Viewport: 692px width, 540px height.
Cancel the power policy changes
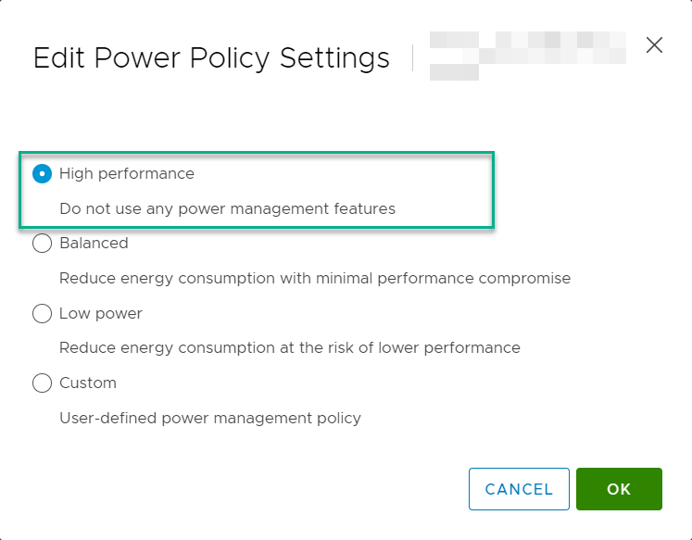coord(519,489)
